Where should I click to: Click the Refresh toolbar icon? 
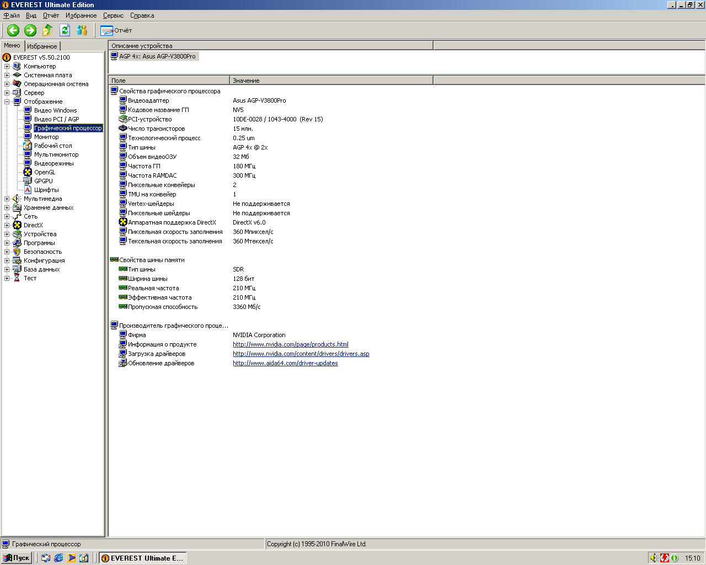pos(65,30)
